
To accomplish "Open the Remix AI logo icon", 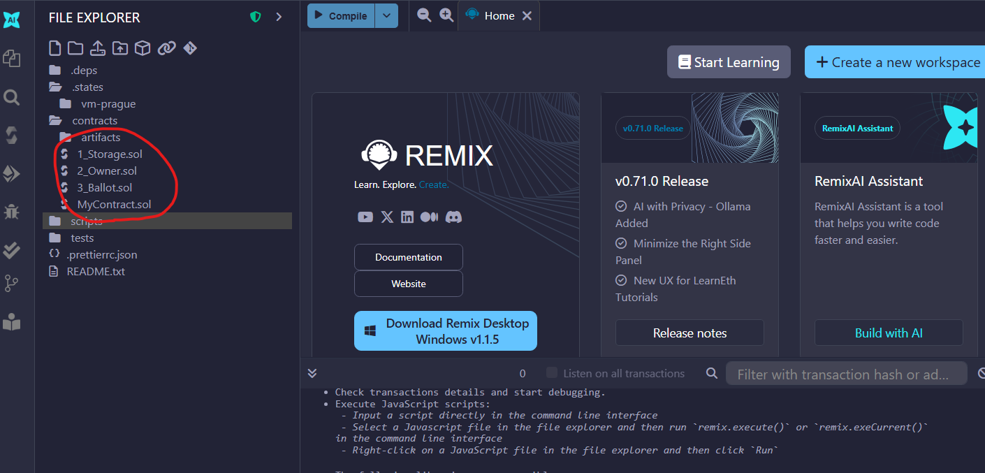I will [12, 20].
